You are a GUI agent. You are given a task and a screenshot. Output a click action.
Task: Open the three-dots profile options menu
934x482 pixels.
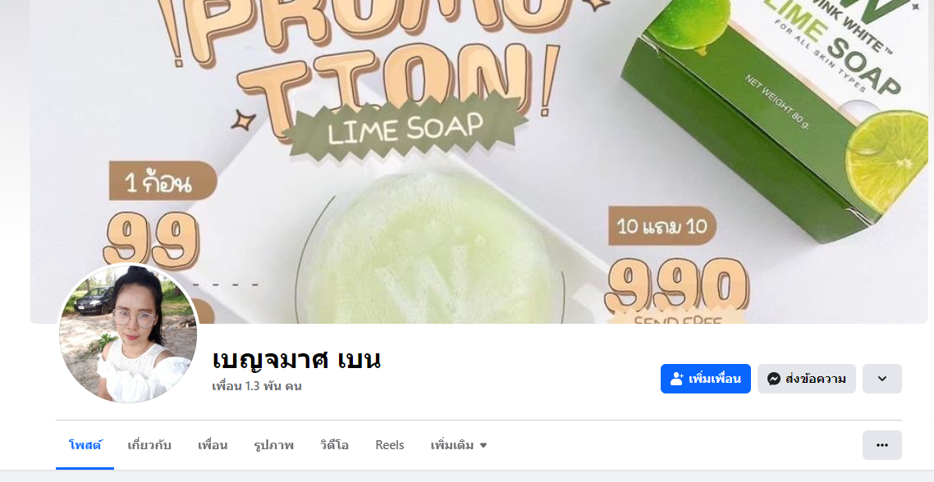click(x=882, y=445)
